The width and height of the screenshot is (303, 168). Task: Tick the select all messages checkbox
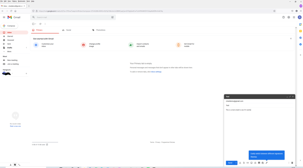pos(33,24)
